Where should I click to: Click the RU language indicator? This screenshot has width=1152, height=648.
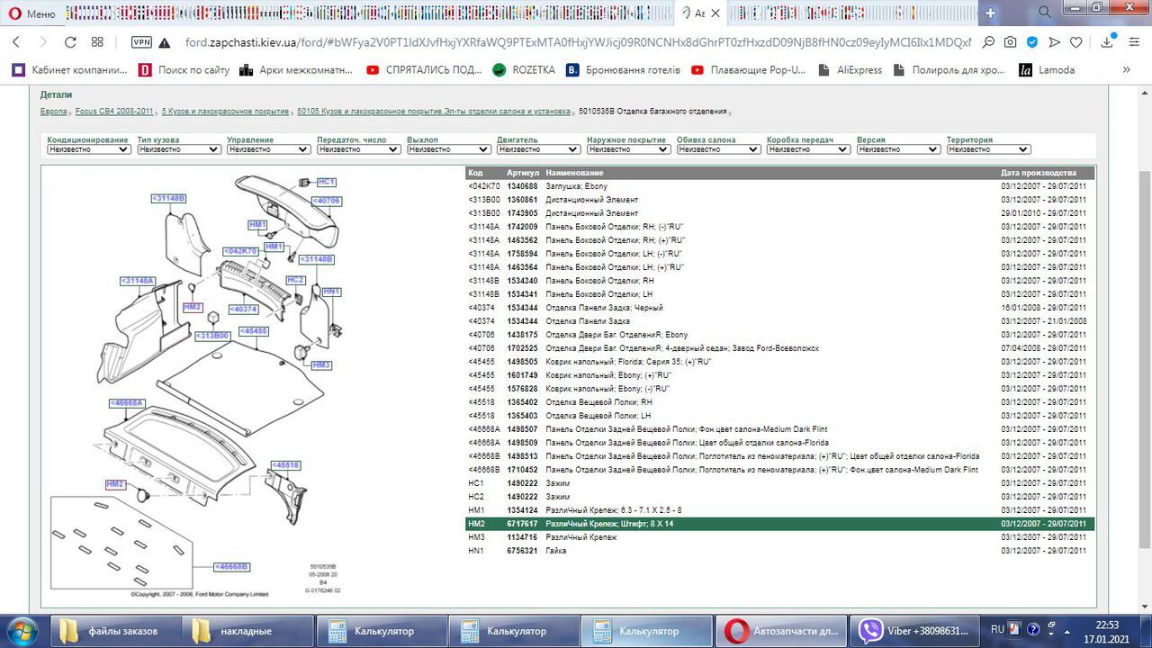point(997,630)
